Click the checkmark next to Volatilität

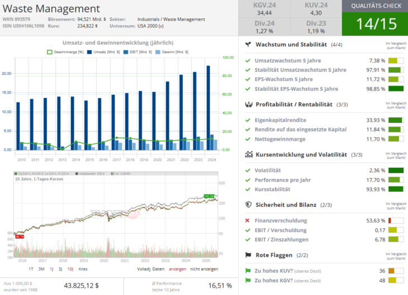(x=248, y=171)
